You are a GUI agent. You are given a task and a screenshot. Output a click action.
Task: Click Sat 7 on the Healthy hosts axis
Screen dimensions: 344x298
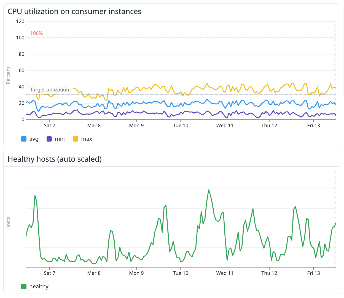[50, 273]
